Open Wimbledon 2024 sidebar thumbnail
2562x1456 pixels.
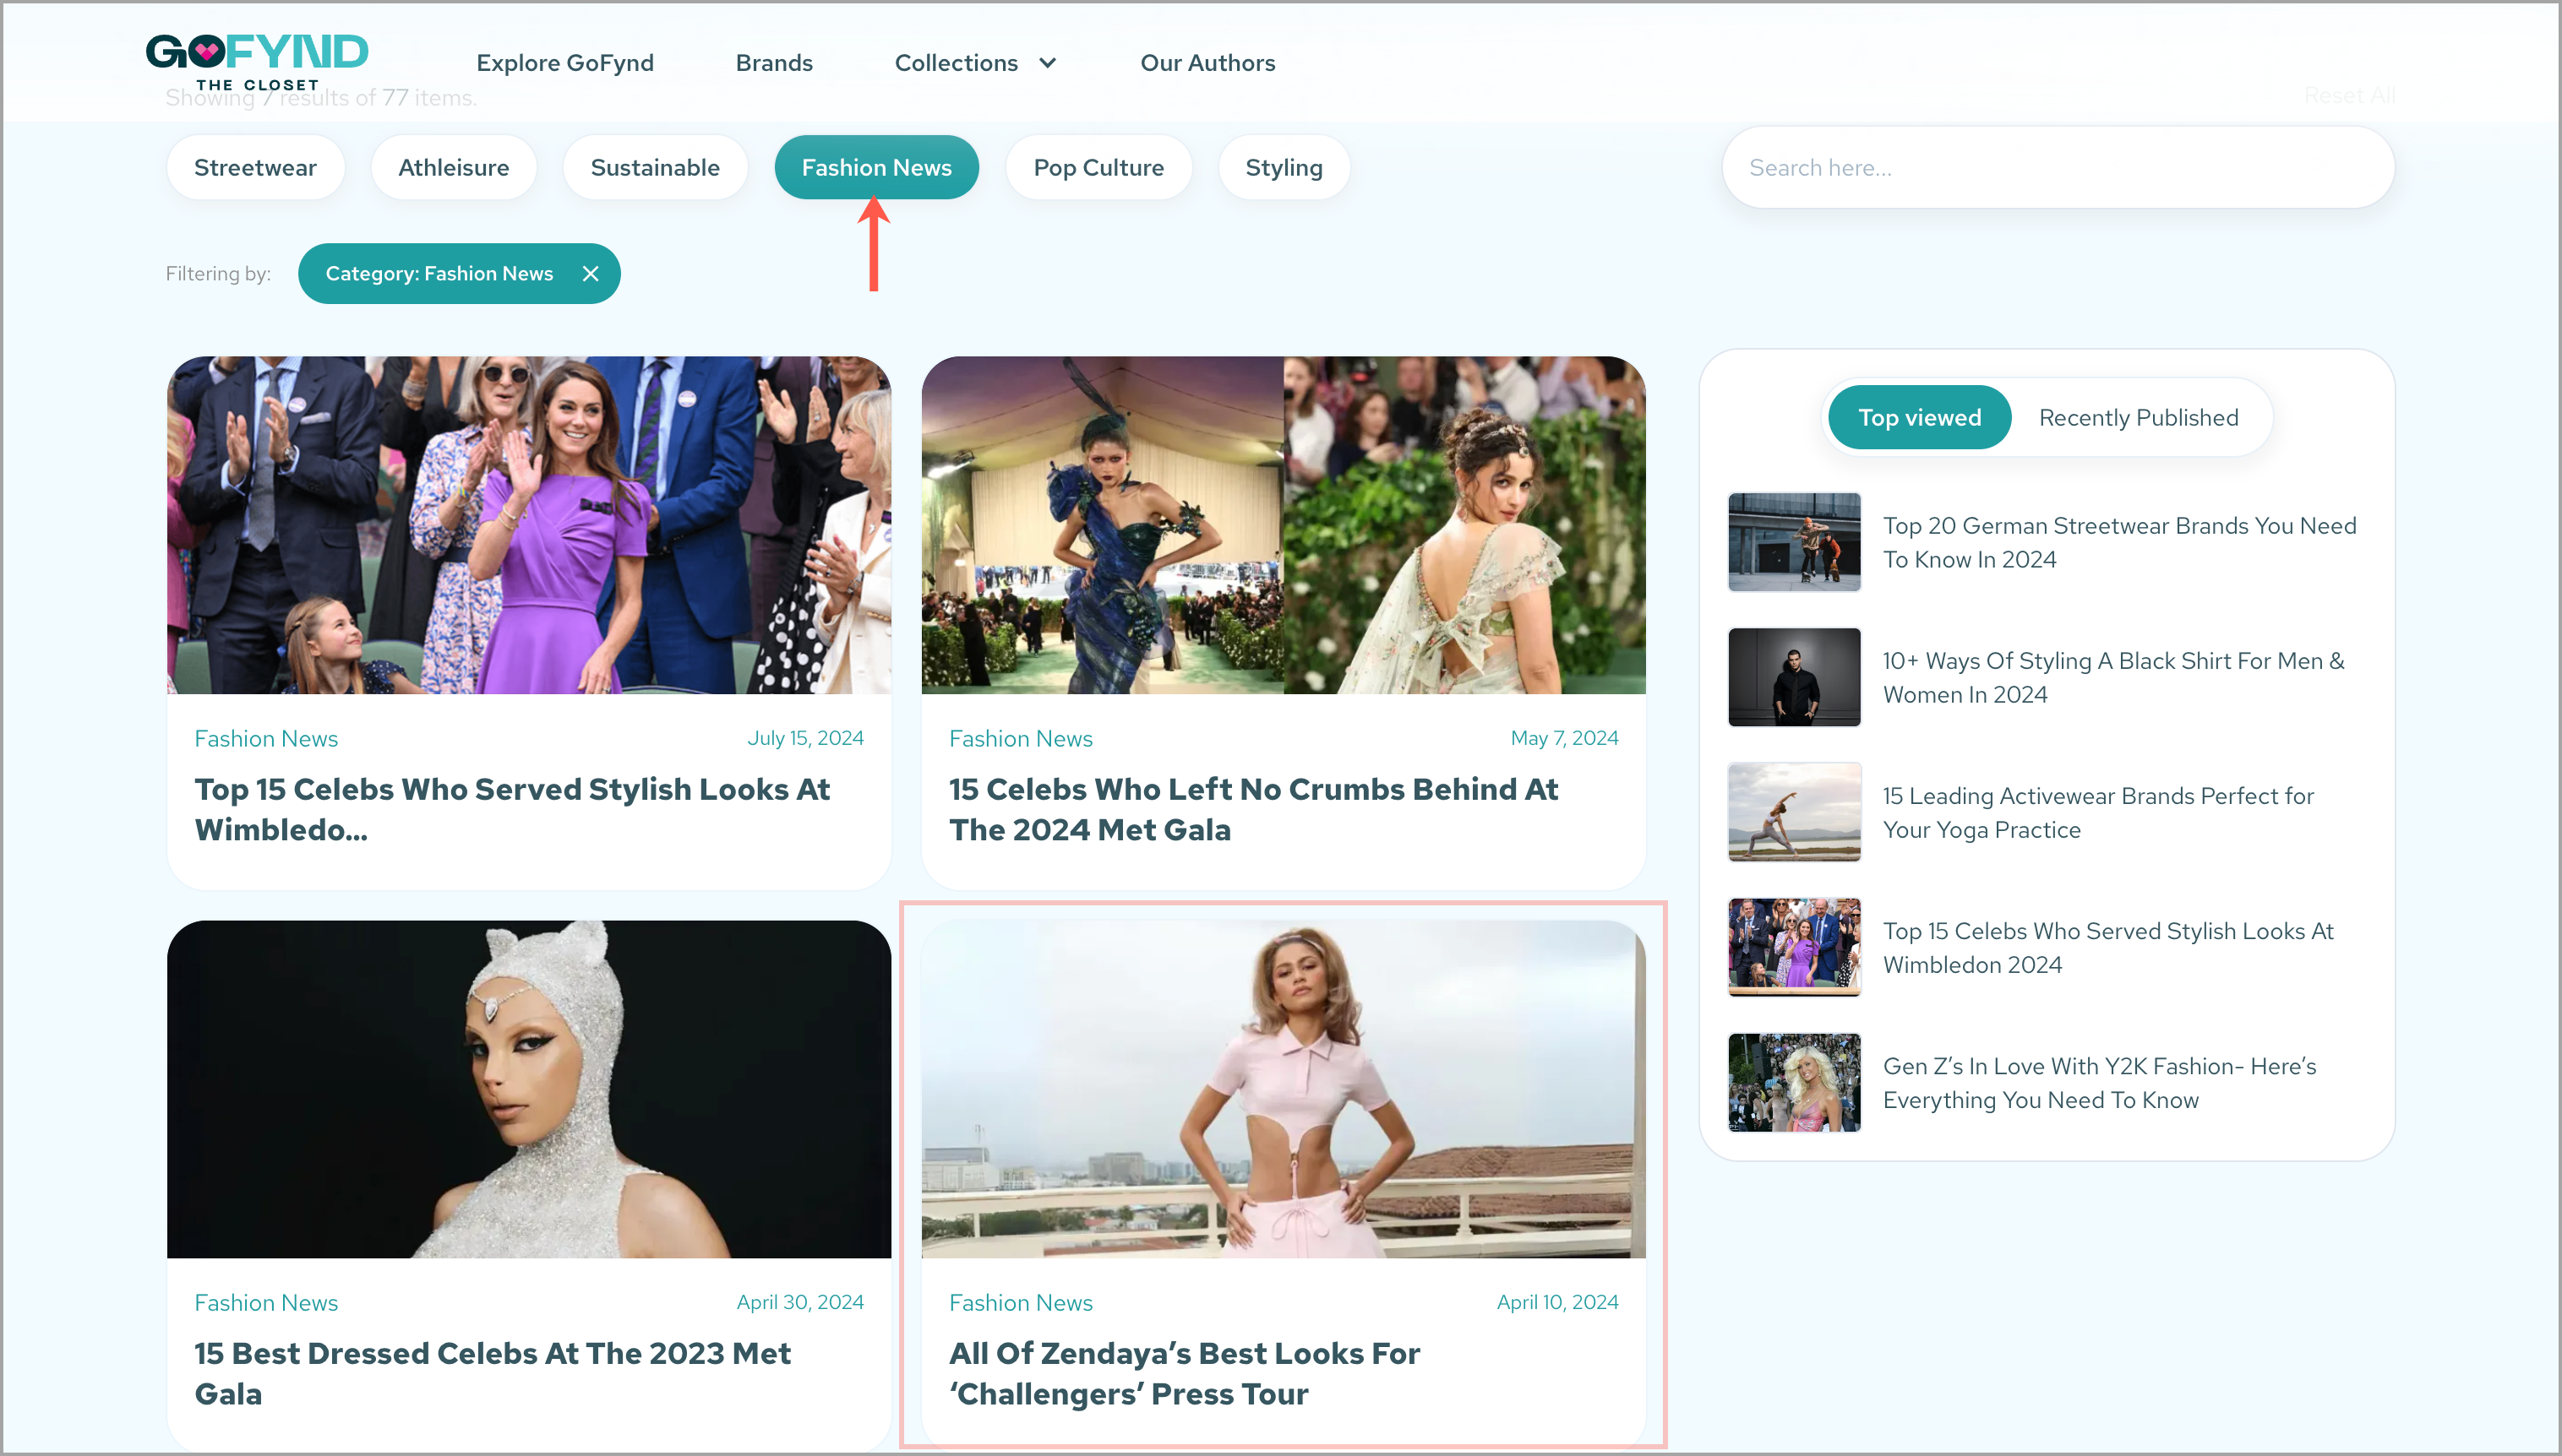[x=1794, y=946]
